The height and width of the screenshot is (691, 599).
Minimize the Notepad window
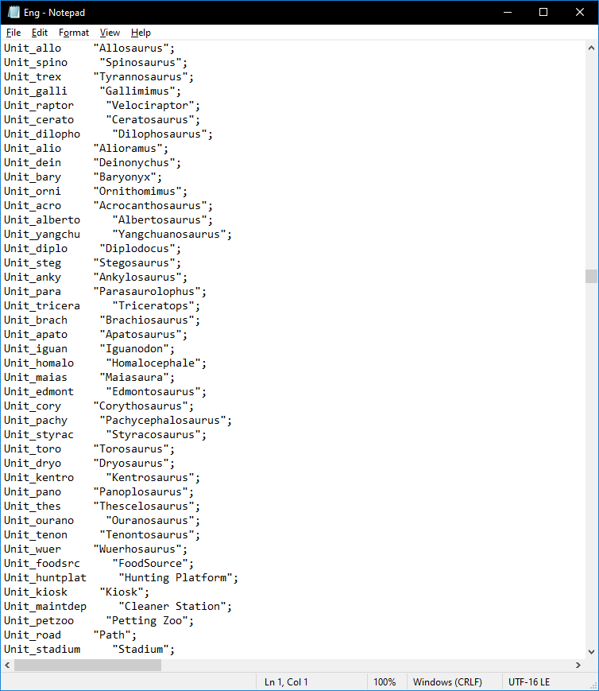pos(508,13)
